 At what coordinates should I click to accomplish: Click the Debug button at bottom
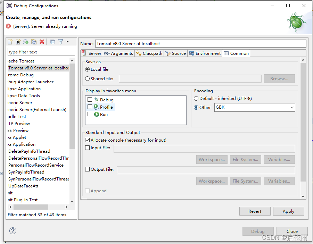[258, 231]
